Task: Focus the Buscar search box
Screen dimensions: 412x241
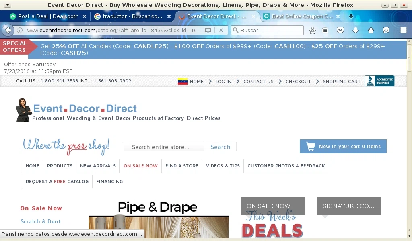Action: tap(267, 30)
